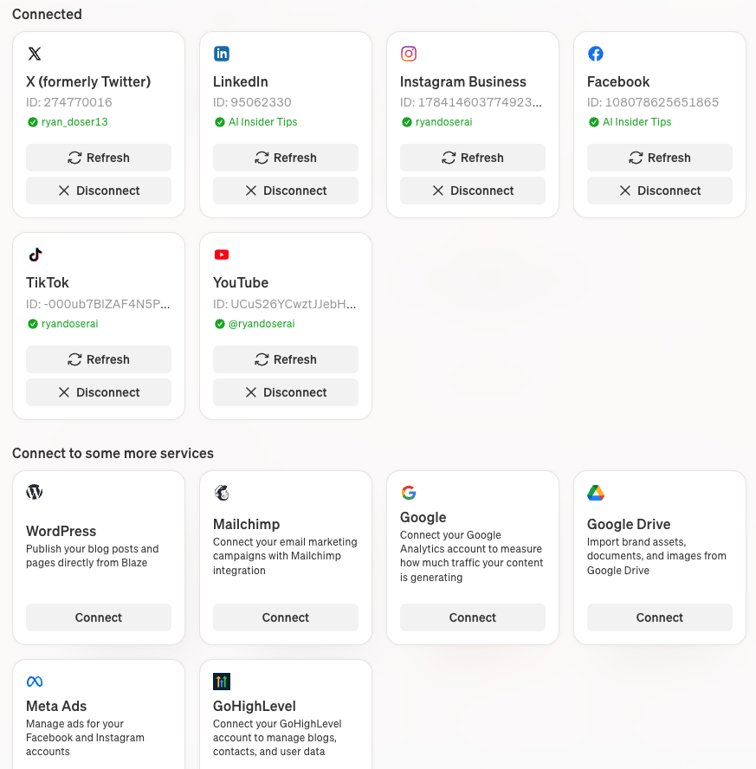Refresh the TikTok connection
The image size is (756, 769).
pyautogui.click(x=98, y=359)
